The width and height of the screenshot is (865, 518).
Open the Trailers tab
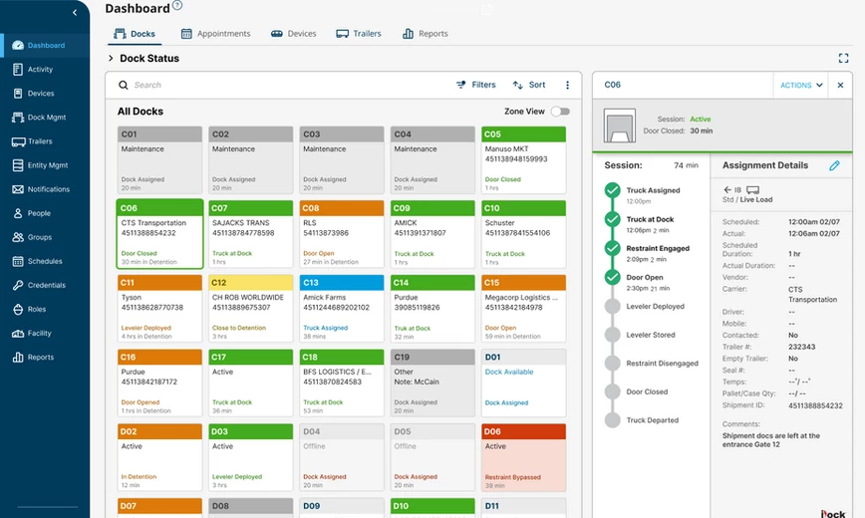pos(359,34)
